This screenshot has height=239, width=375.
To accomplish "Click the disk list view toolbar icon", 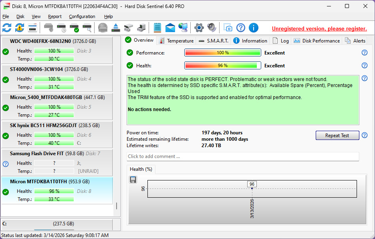I will pyautogui.click(x=32, y=28).
